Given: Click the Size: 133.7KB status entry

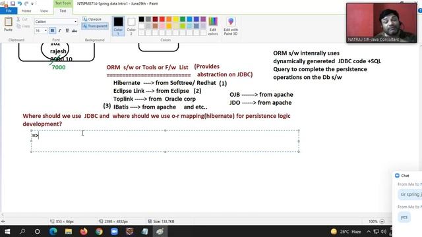Looking at the screenshot, I should pyautogui.click(x=161, y=221).
